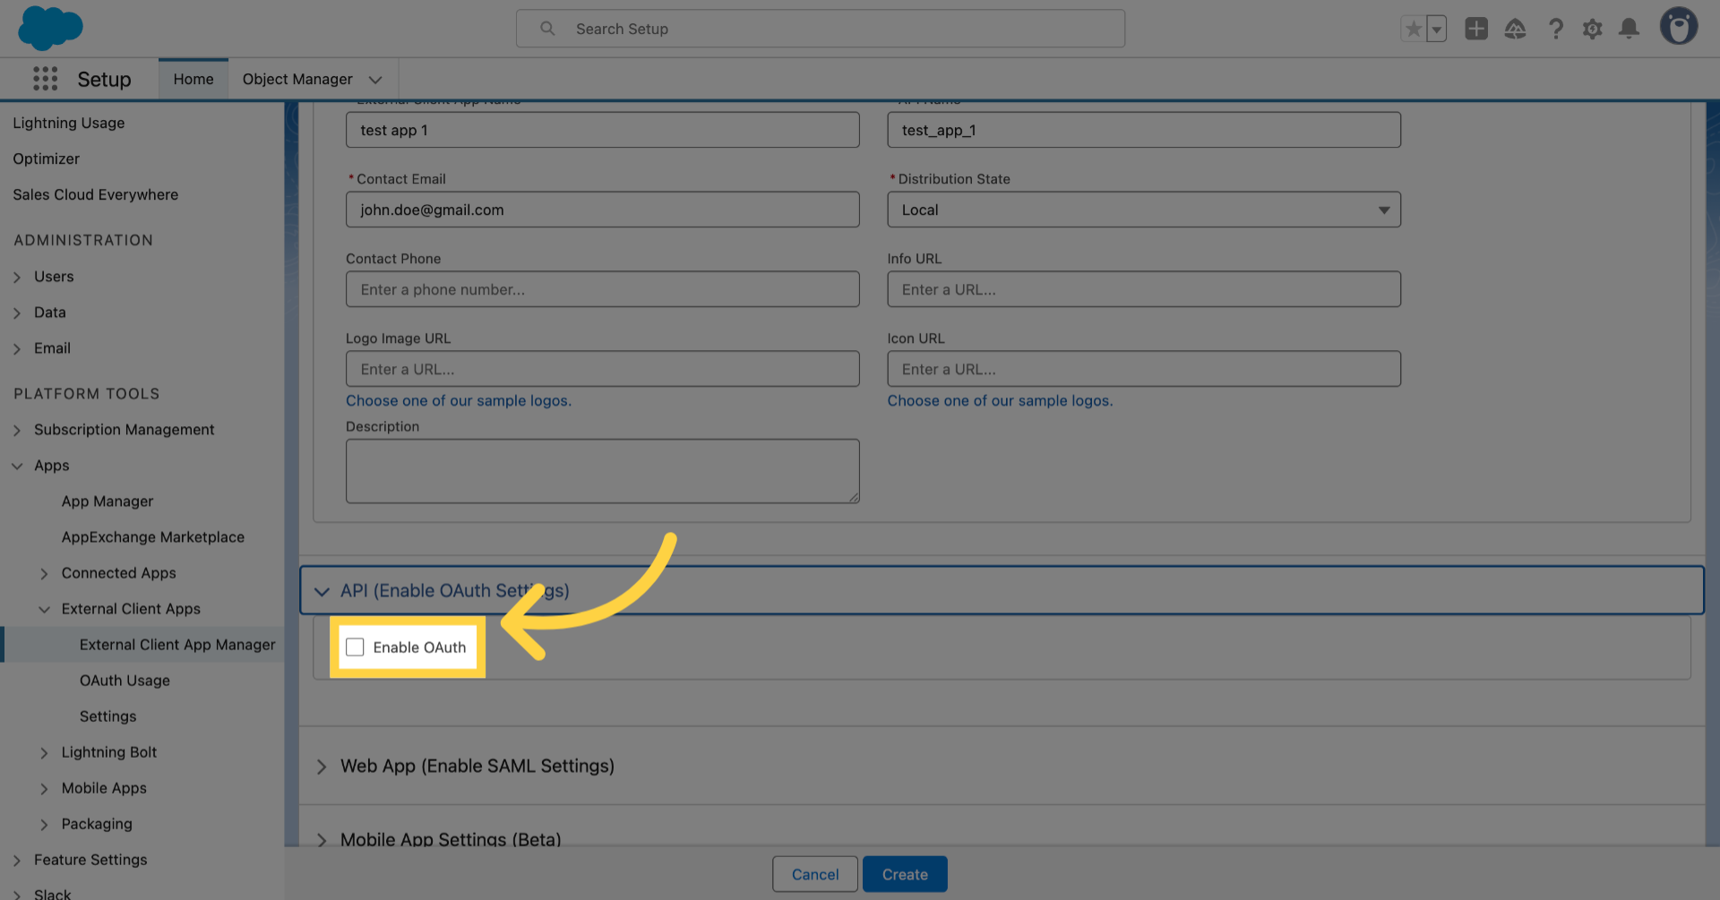This screenshot has width=1720, height=900.
Task: Open the Distribution State dropdown
Action: click(1381, 210)
